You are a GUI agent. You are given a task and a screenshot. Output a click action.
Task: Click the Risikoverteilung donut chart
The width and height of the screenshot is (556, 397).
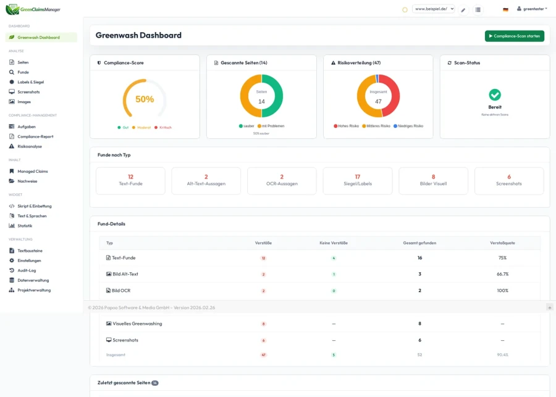378,96
